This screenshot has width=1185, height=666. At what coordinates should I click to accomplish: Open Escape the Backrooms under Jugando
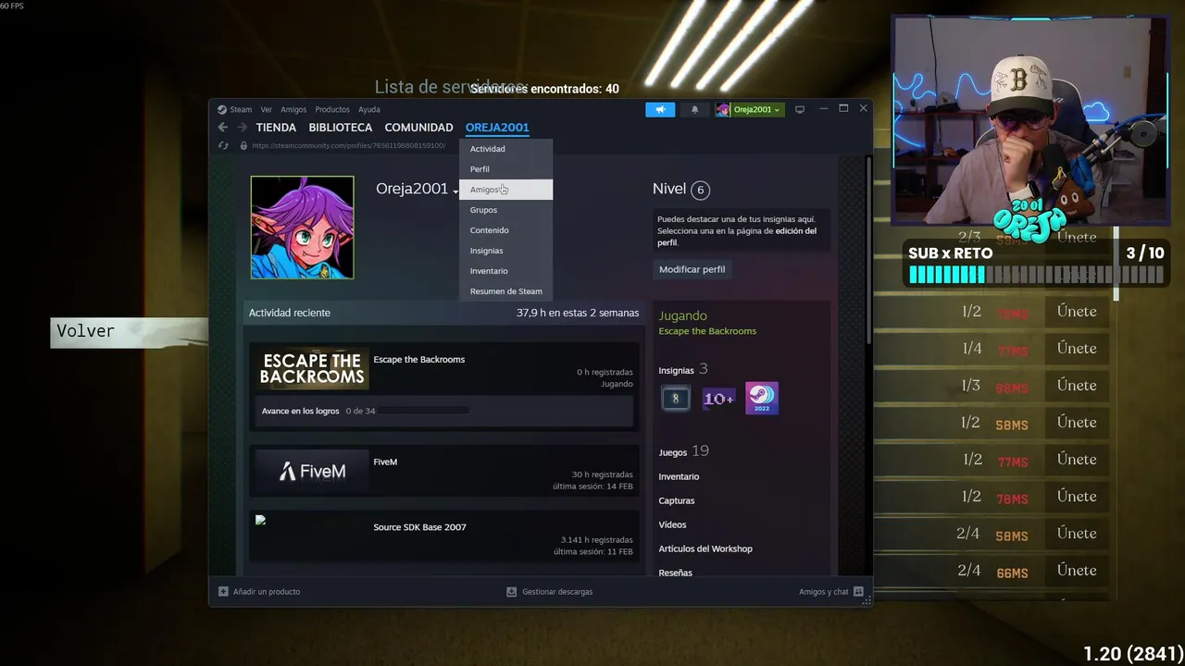[x=707, y=331]
